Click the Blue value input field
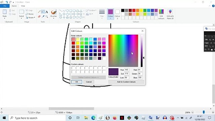215x121 pixels. tap(140, 78)
